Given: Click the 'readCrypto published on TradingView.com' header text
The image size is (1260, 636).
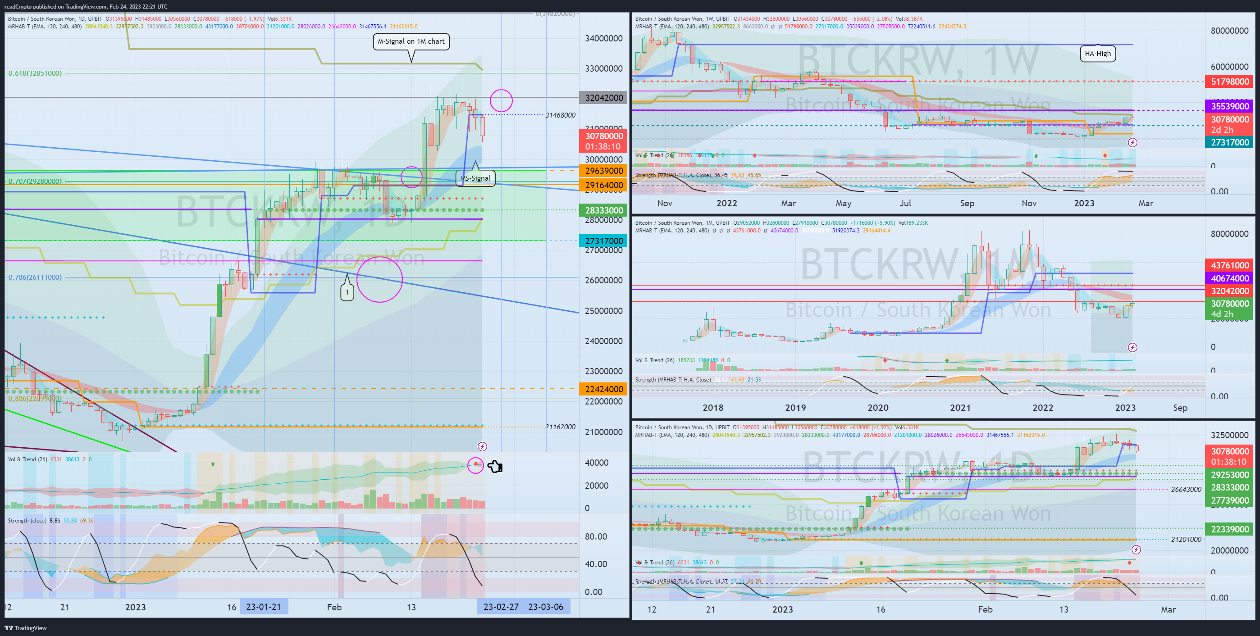Looking at the screenshot, I should click(x=55, y=6).
